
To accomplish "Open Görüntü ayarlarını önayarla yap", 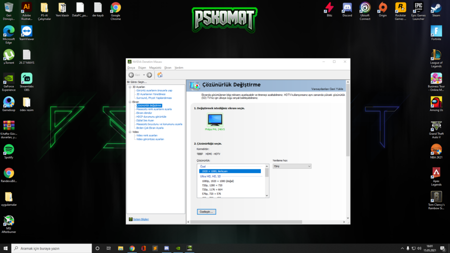I will (x=154, y=90).
